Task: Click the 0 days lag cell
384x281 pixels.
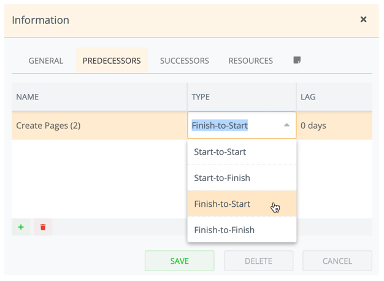Action: [333, 125]
